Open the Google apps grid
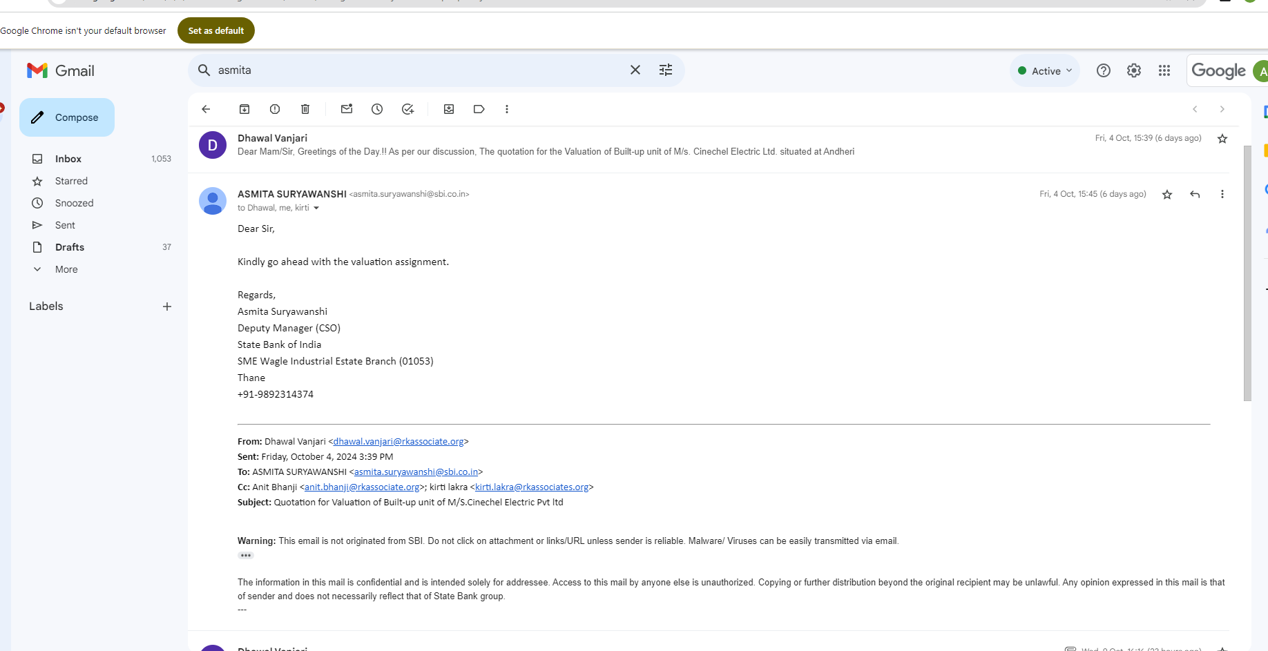This screenshot has height=651, width=1268. tap(1164, 70)
